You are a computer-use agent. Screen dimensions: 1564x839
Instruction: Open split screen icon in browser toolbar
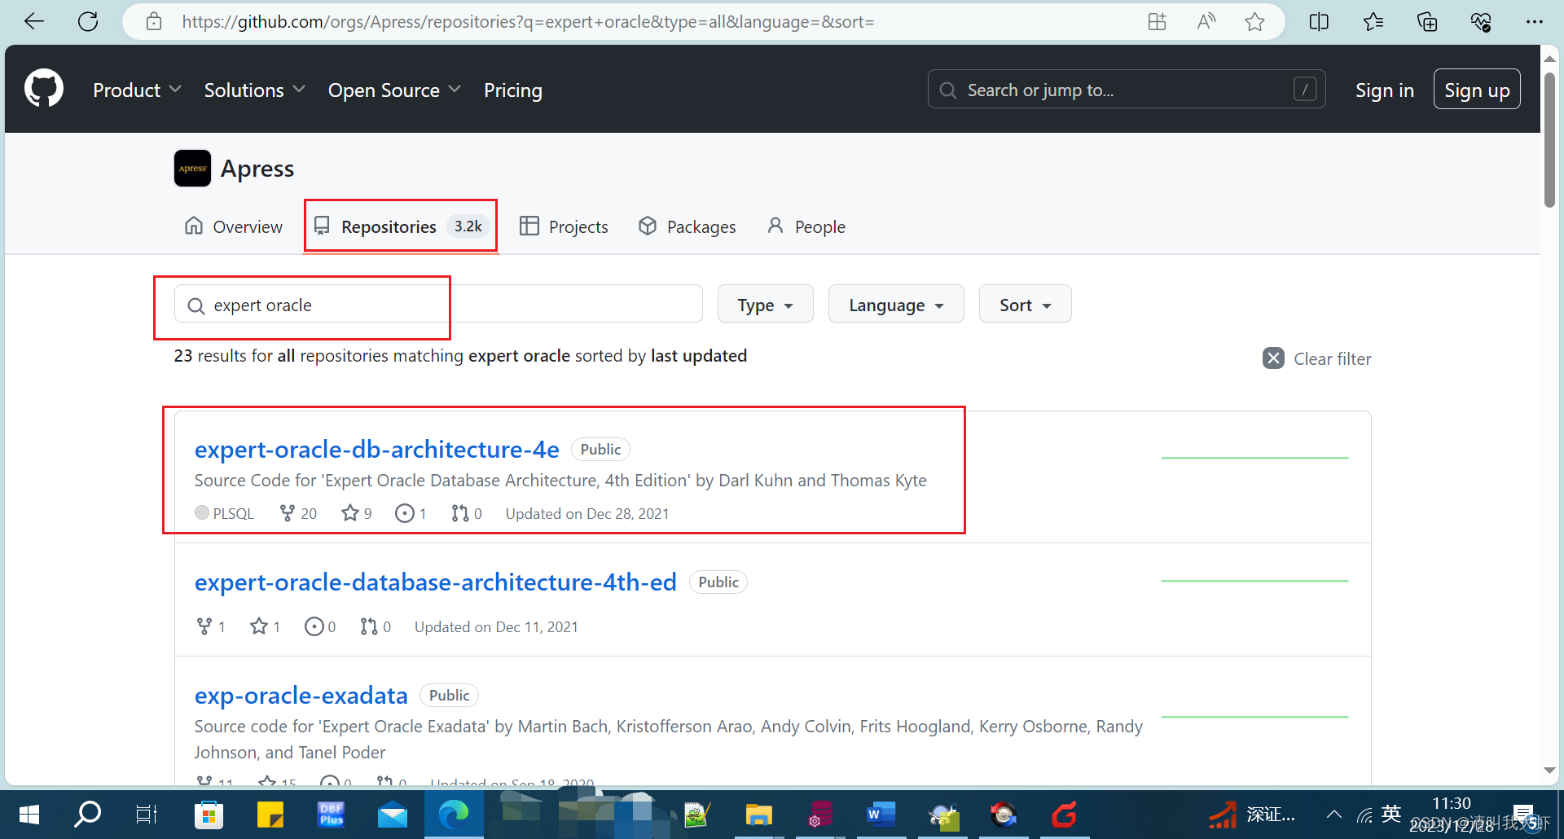coord(1319,22)
